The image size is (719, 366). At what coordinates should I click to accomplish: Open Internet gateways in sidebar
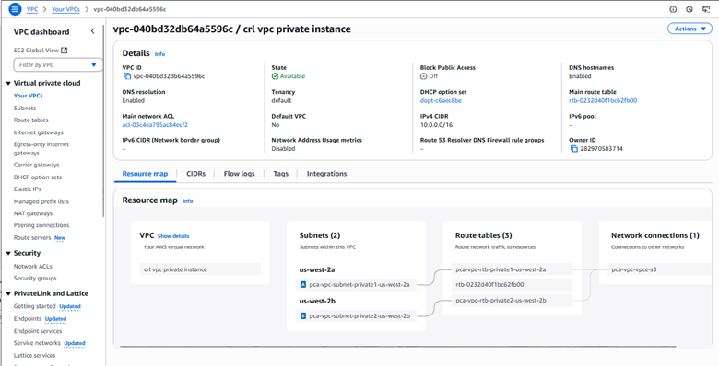[x=39, y=132]
